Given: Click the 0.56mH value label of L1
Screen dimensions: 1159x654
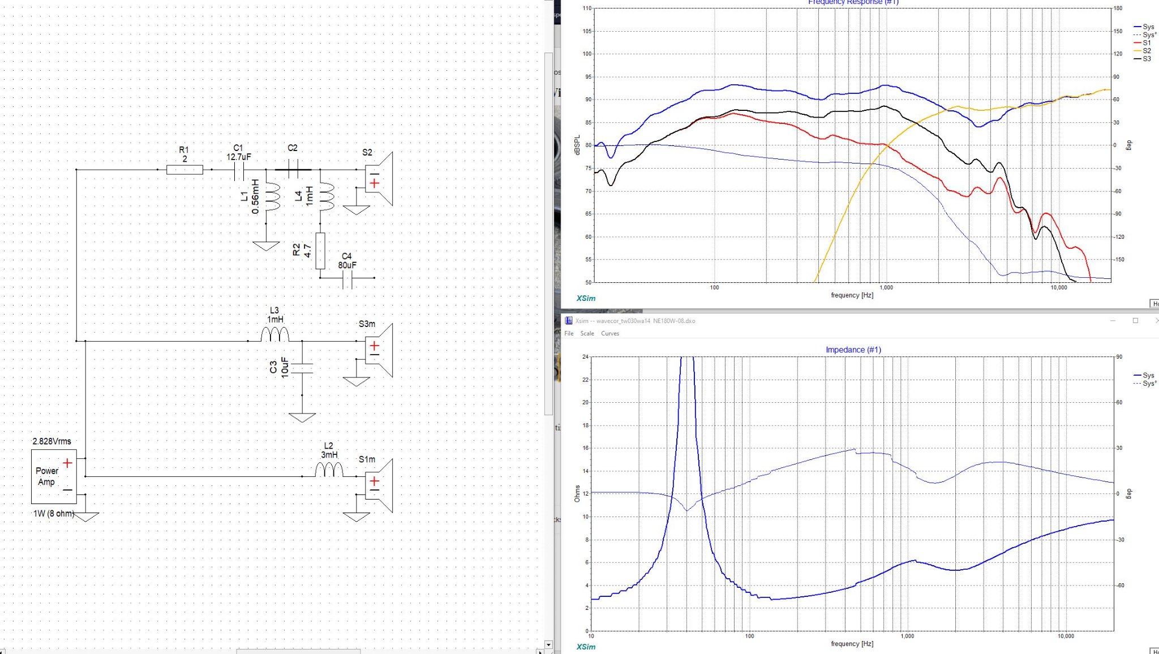Looking at the screenshot, I should 255,196.
